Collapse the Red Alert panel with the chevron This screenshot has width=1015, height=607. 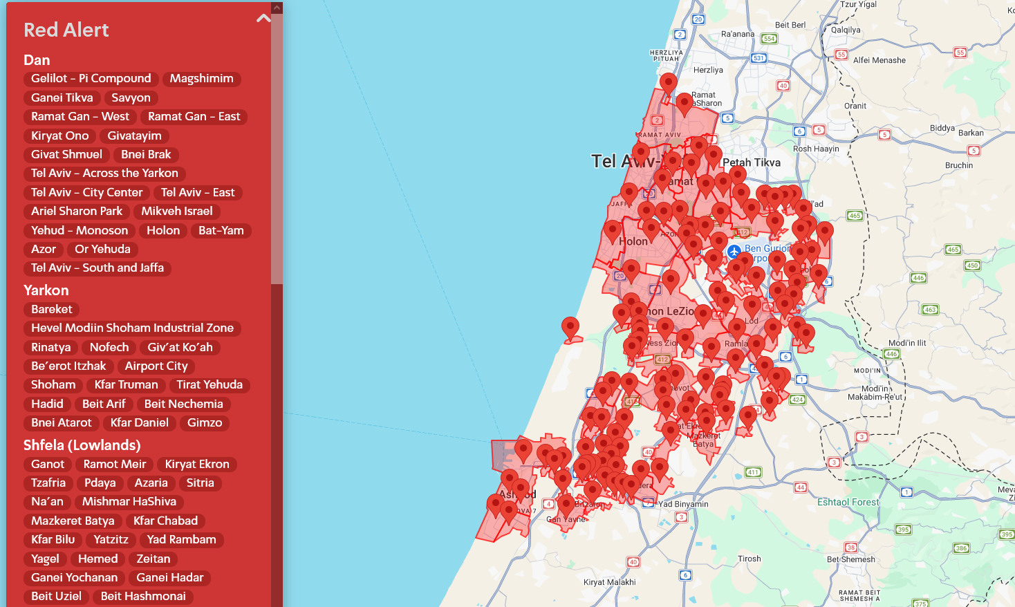[263, 19]
